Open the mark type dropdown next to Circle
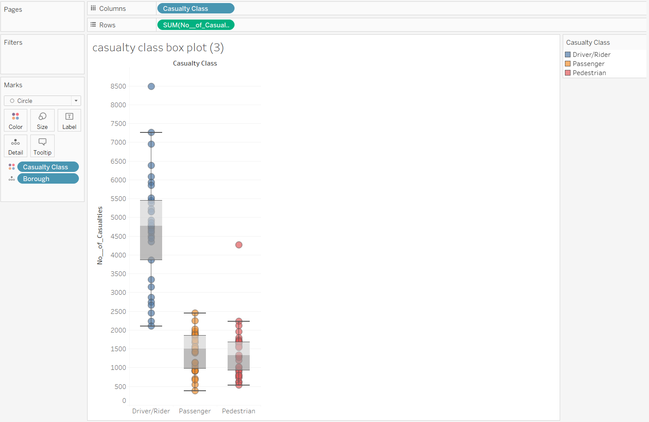This screenshot has height=422, width=649. pyautogui.click(x=75, y=101)
